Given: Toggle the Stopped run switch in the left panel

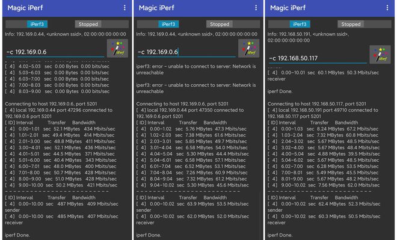Looking at the screenshot, I should coord(102,24).
